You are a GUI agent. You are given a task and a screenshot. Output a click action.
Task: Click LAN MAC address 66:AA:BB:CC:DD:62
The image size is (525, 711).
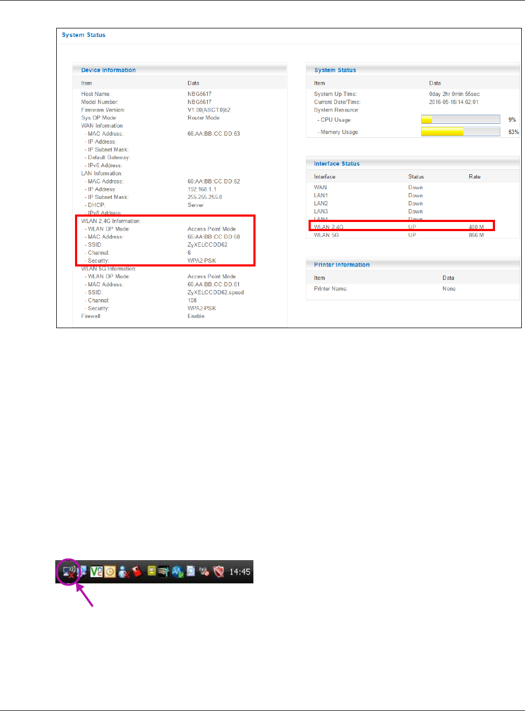pos(214,181)
